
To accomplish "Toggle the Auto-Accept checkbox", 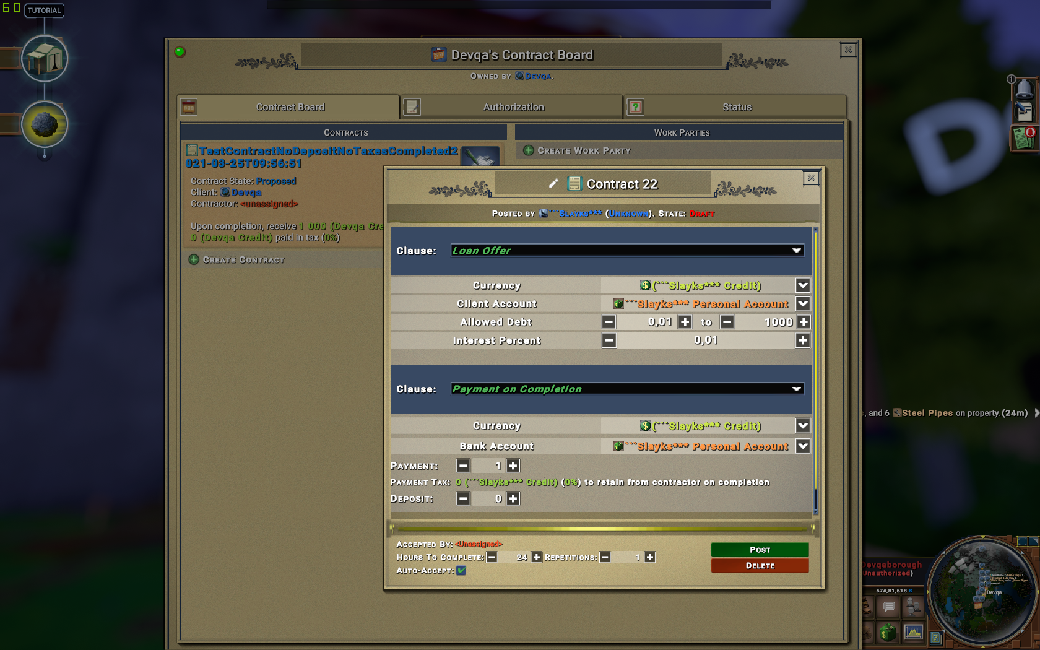I will (x=461, y=570).
